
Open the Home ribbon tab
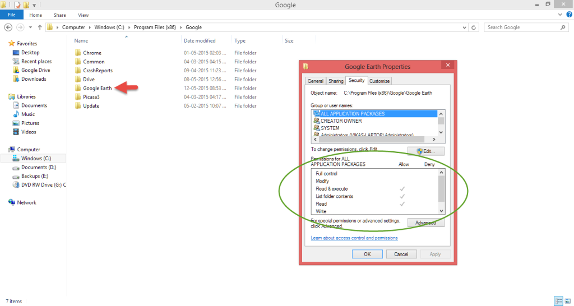pyautogui.click(x=35, y=15)
